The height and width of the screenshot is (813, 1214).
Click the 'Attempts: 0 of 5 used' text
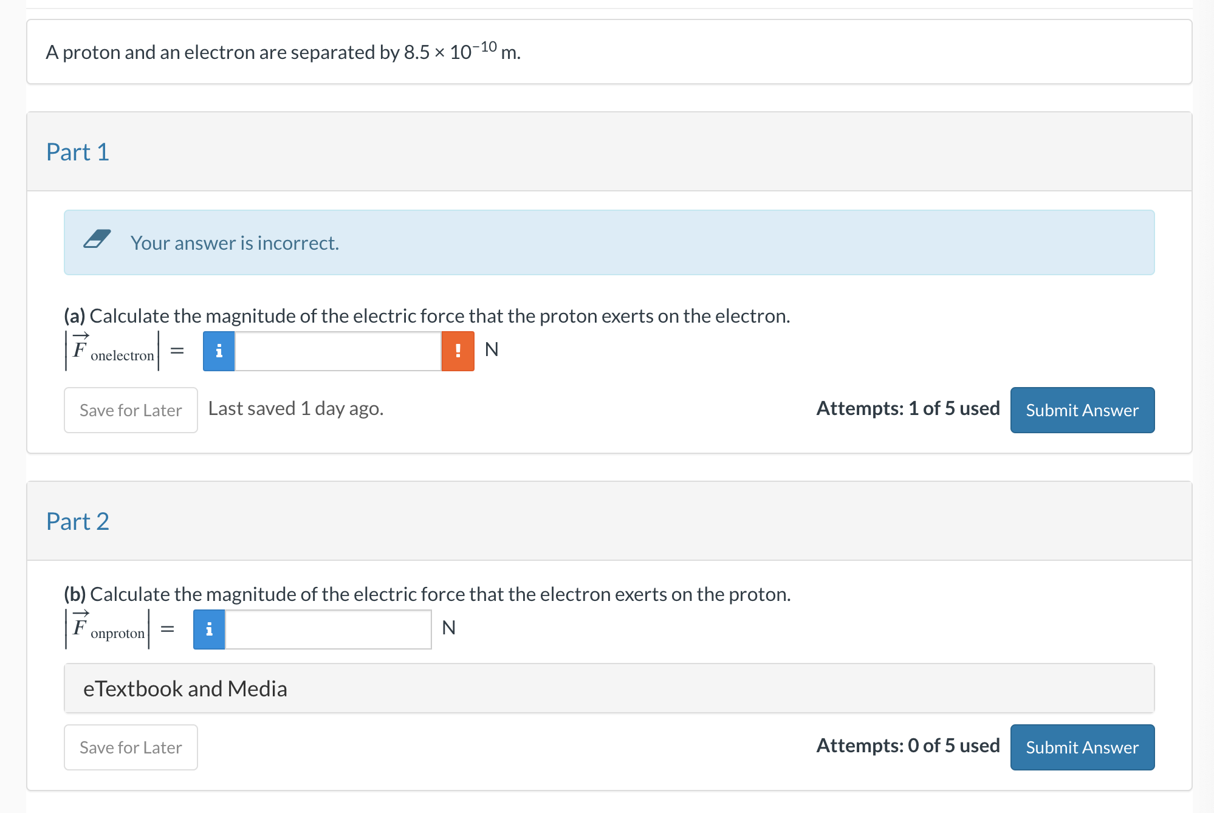pos(908,746)
